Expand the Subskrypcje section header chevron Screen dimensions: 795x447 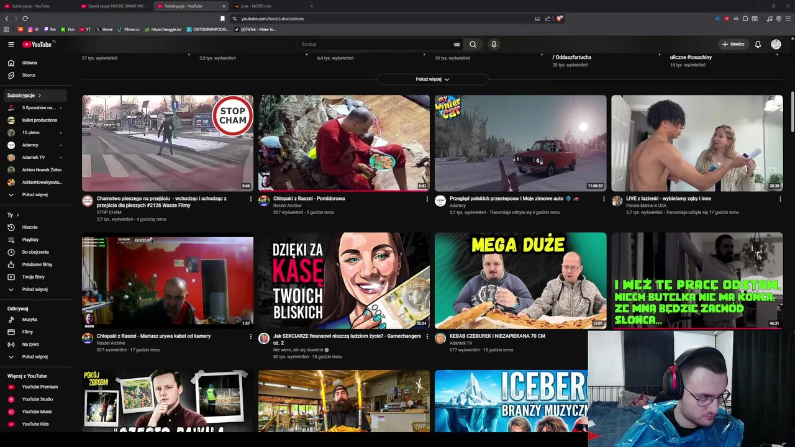click(40, 96)
